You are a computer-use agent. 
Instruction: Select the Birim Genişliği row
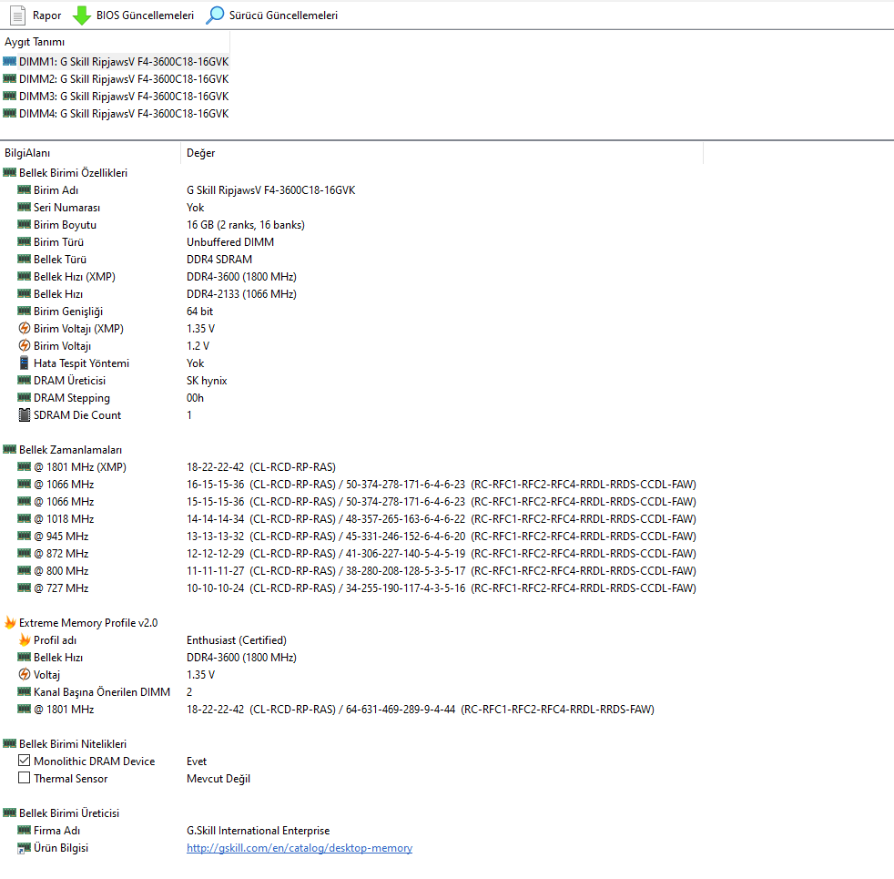click(x=352, y=312)
